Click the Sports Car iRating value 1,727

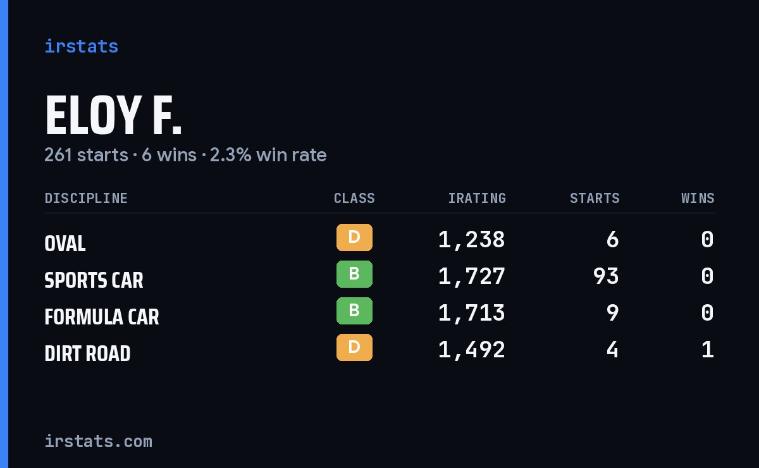click(471, 276)
